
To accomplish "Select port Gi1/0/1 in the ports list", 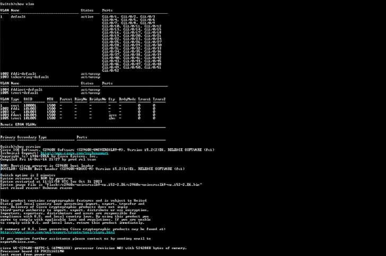I will click(x=110, y=17).
